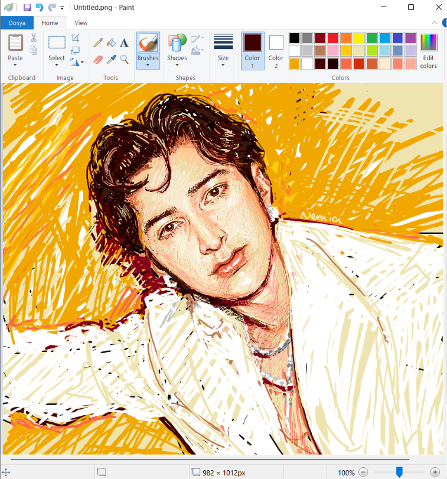Select the Fill with color bucket tool

click(x=112, y=43)
